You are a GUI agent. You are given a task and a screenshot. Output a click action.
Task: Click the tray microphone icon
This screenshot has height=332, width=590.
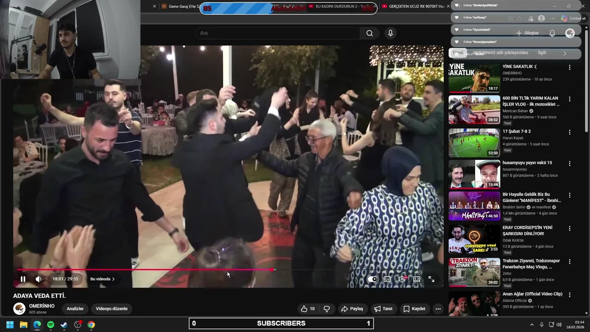tap(542, 325)
